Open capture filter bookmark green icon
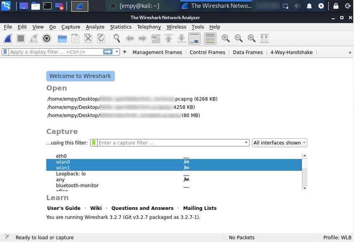This screenshot has height=242, width=354. coord(94,143)
